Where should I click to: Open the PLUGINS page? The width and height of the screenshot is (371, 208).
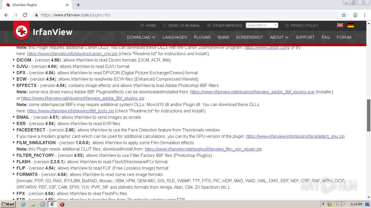(x=202, y=37)
